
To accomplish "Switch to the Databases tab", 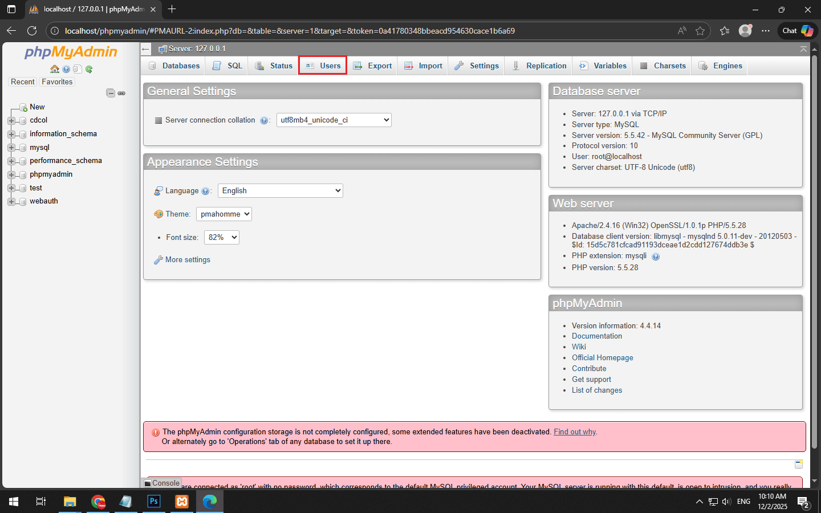I will (174, 66).
